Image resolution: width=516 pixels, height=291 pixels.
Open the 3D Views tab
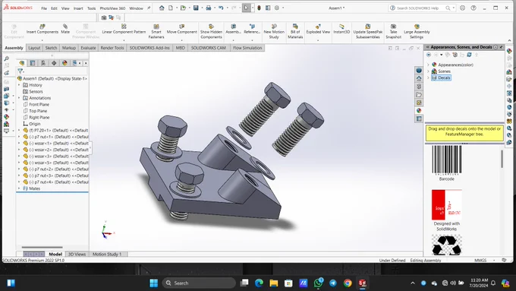(x=77, y=254)
